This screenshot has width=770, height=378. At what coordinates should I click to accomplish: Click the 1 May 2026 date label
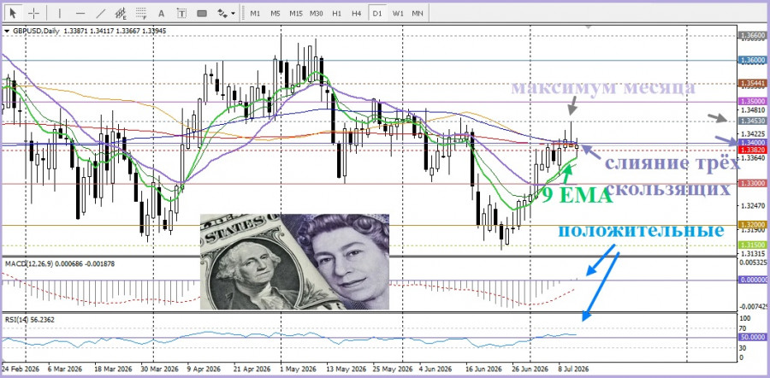(x=298, y=369)
